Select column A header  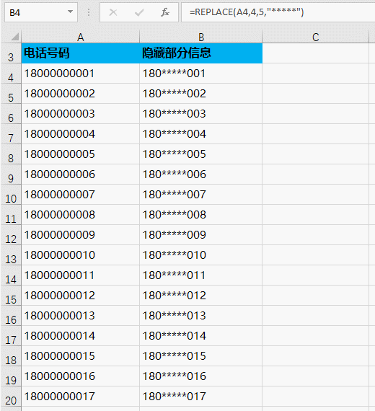pos(81,37)
